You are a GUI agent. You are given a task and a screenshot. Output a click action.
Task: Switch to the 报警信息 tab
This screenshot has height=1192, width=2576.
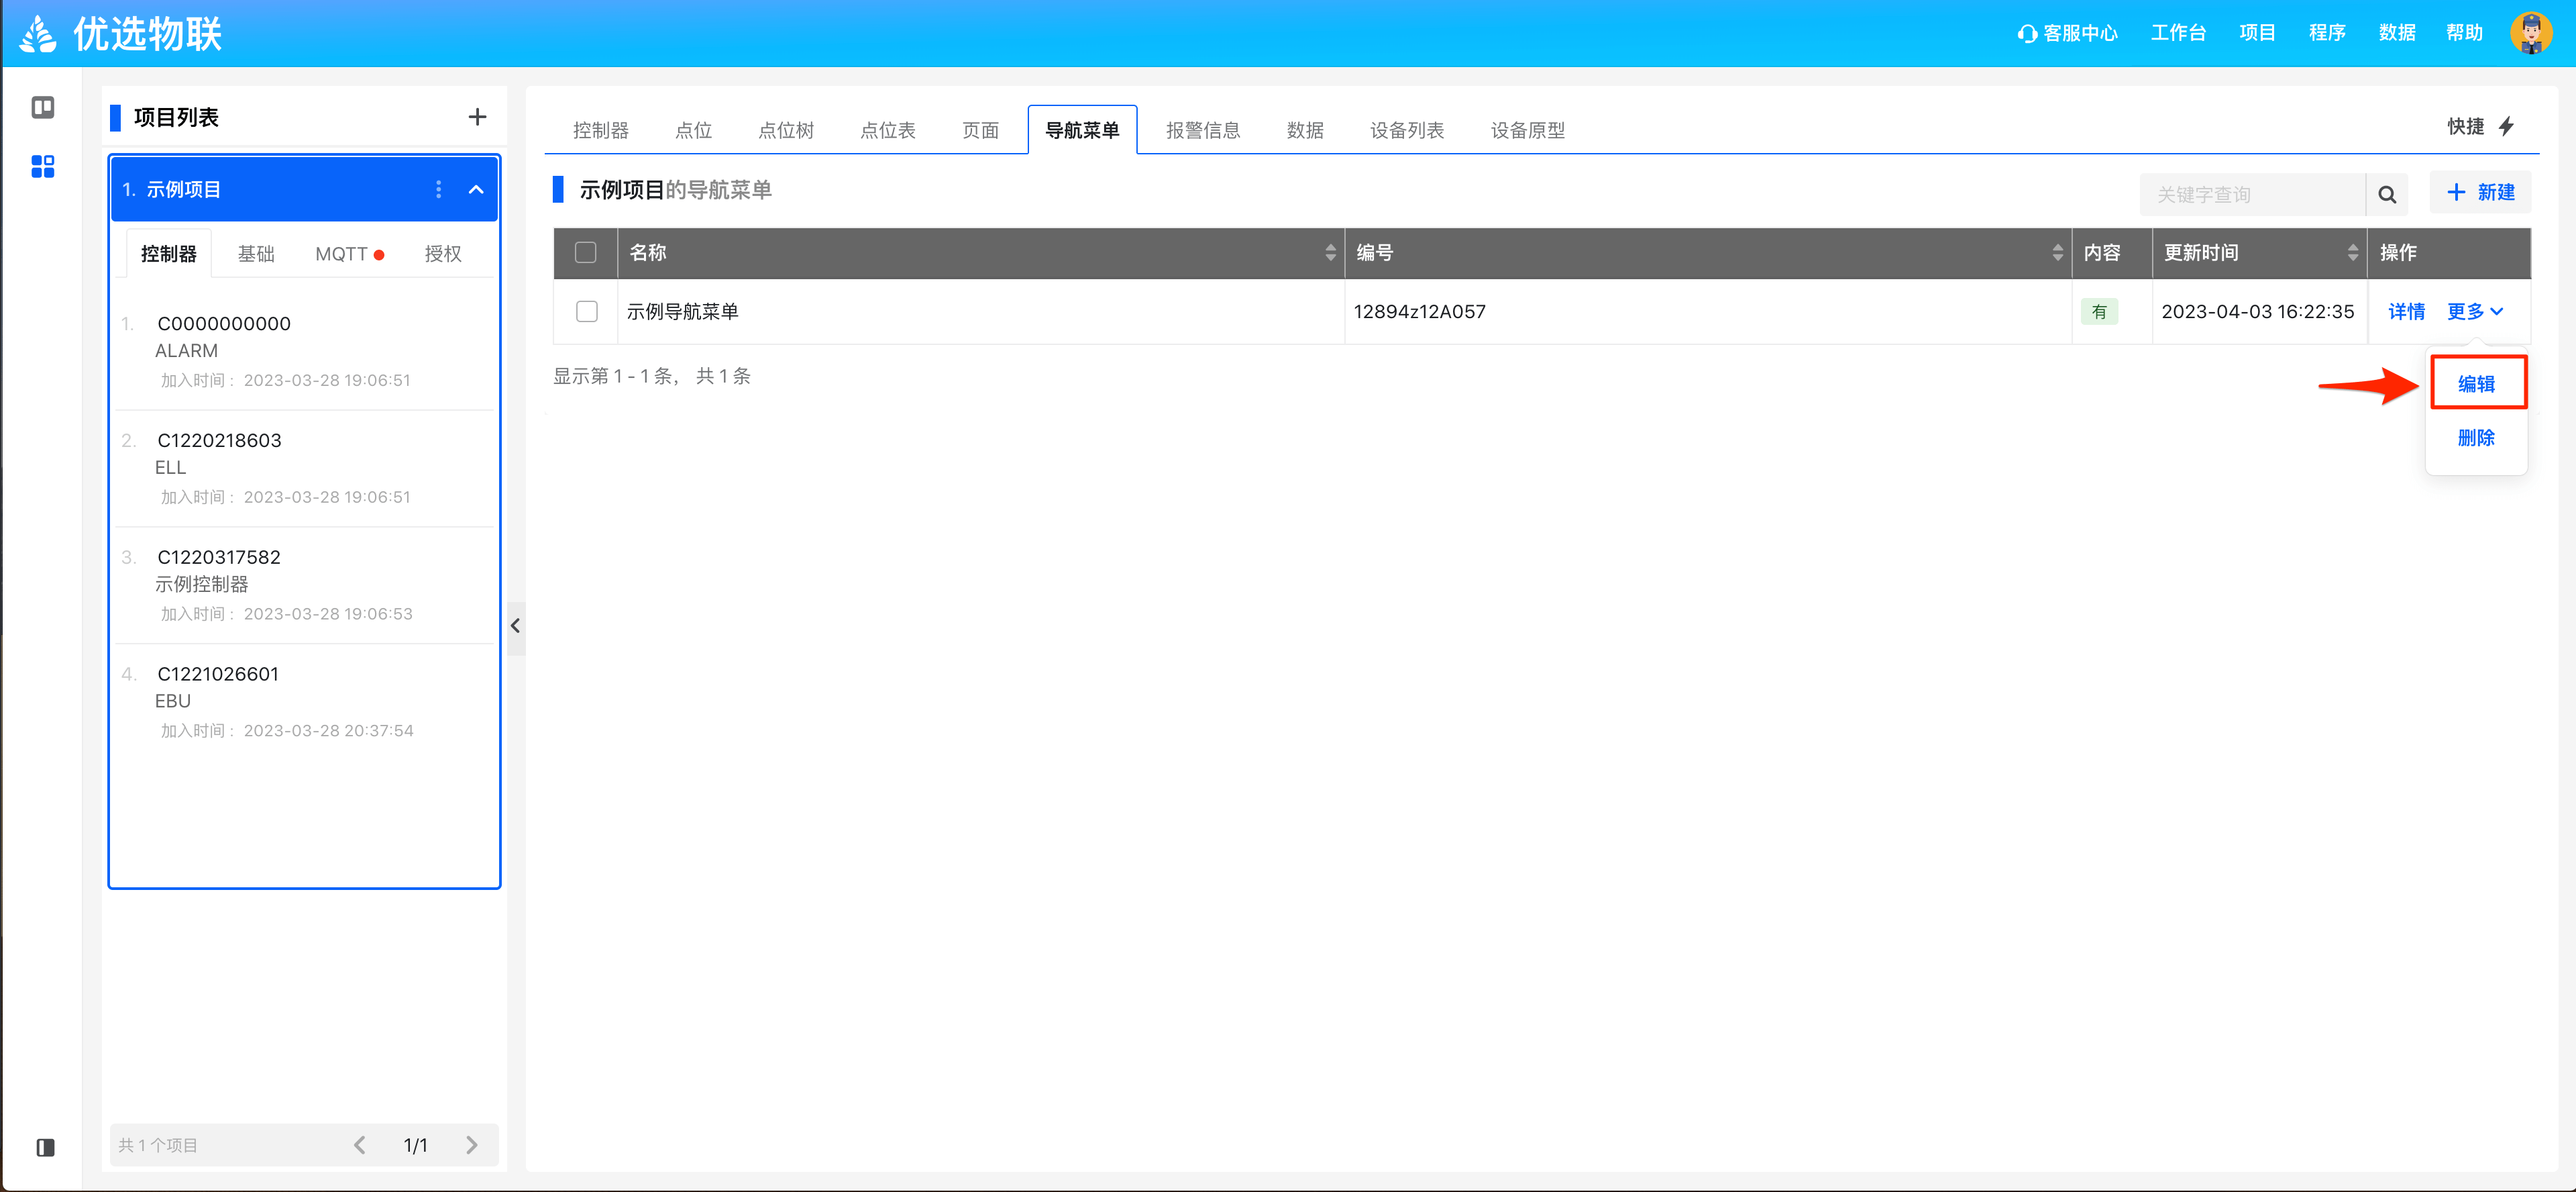1203,130
